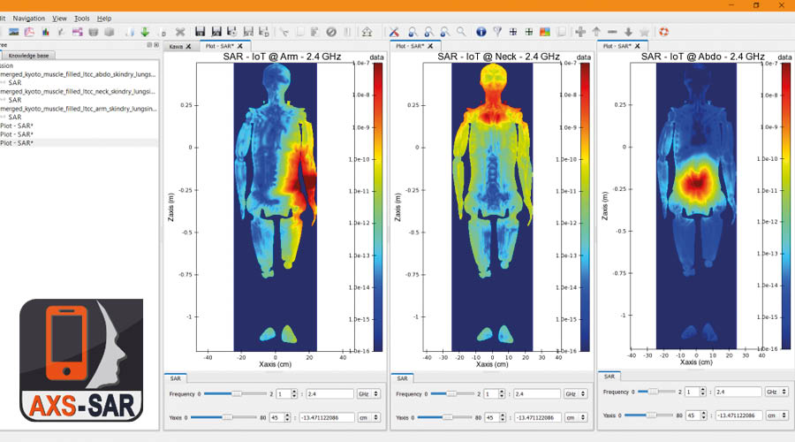The image size is (795, 442).
Task: Open the cm unit dropdown in Neck plot
Action: [575, 417]
